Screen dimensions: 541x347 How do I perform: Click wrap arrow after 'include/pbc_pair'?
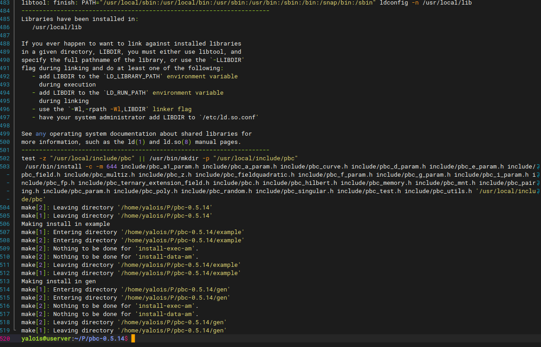click(538, 183)
